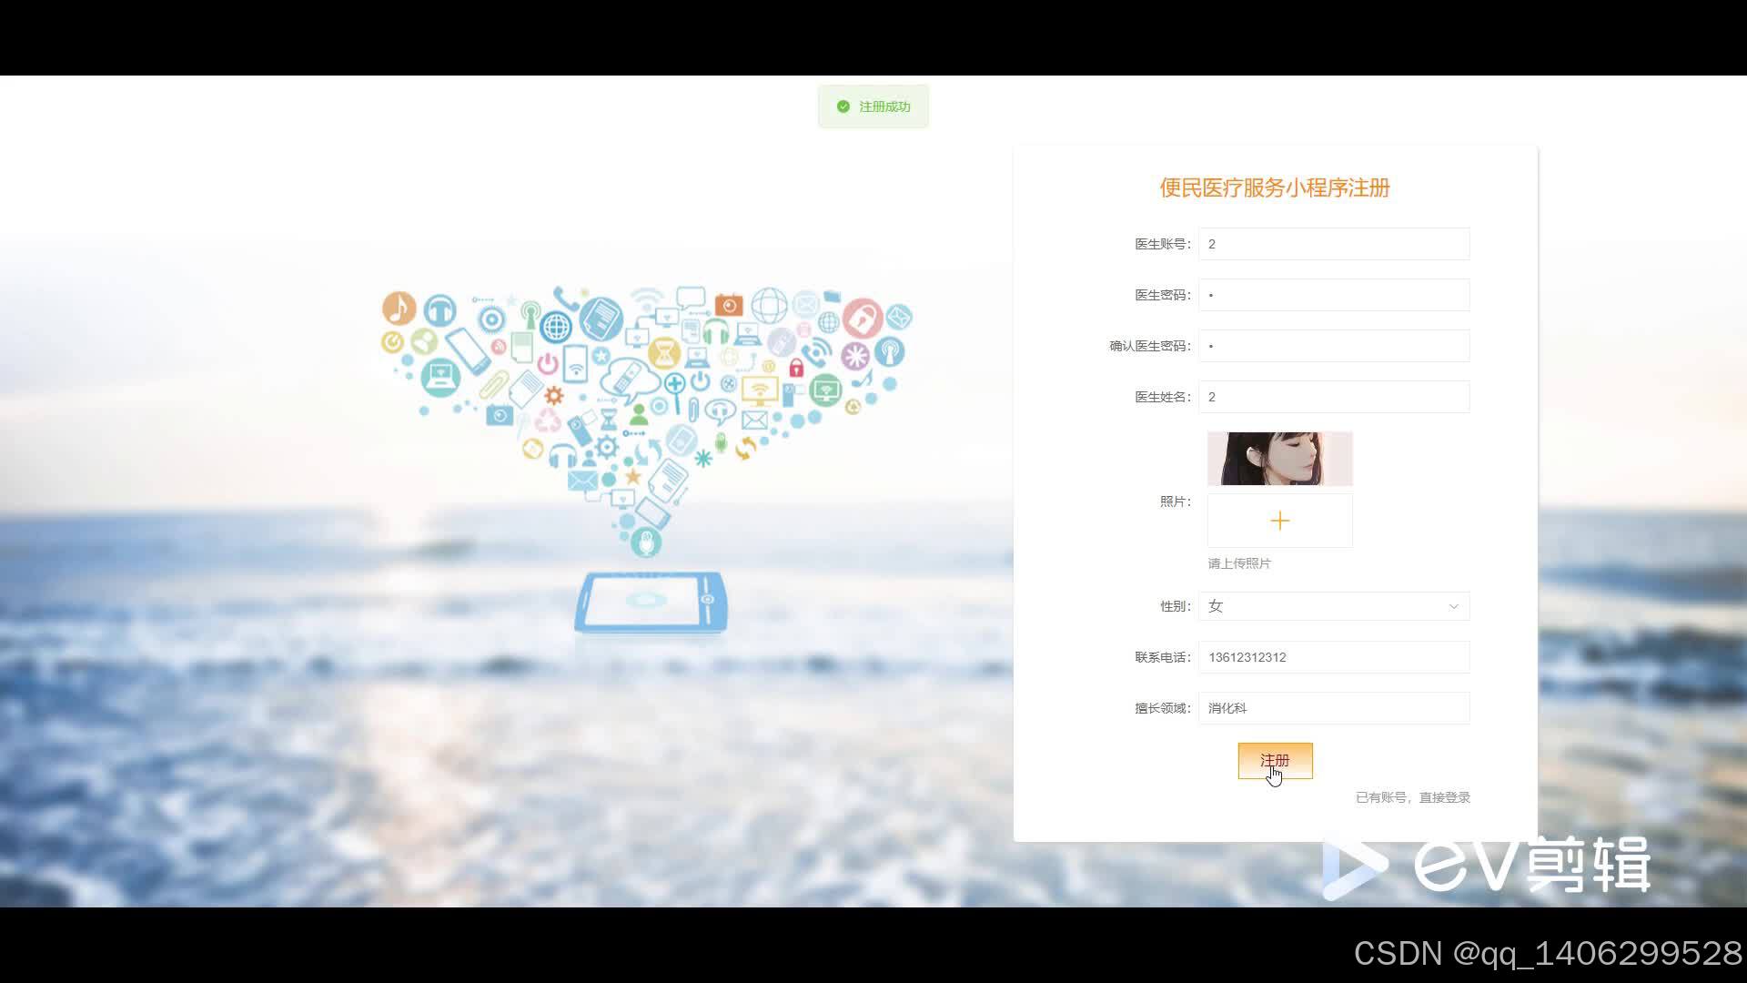The width and height of the screenshot is (1747, 983).
Task: Click into the 医生密码 password field
Action: 1333,295
